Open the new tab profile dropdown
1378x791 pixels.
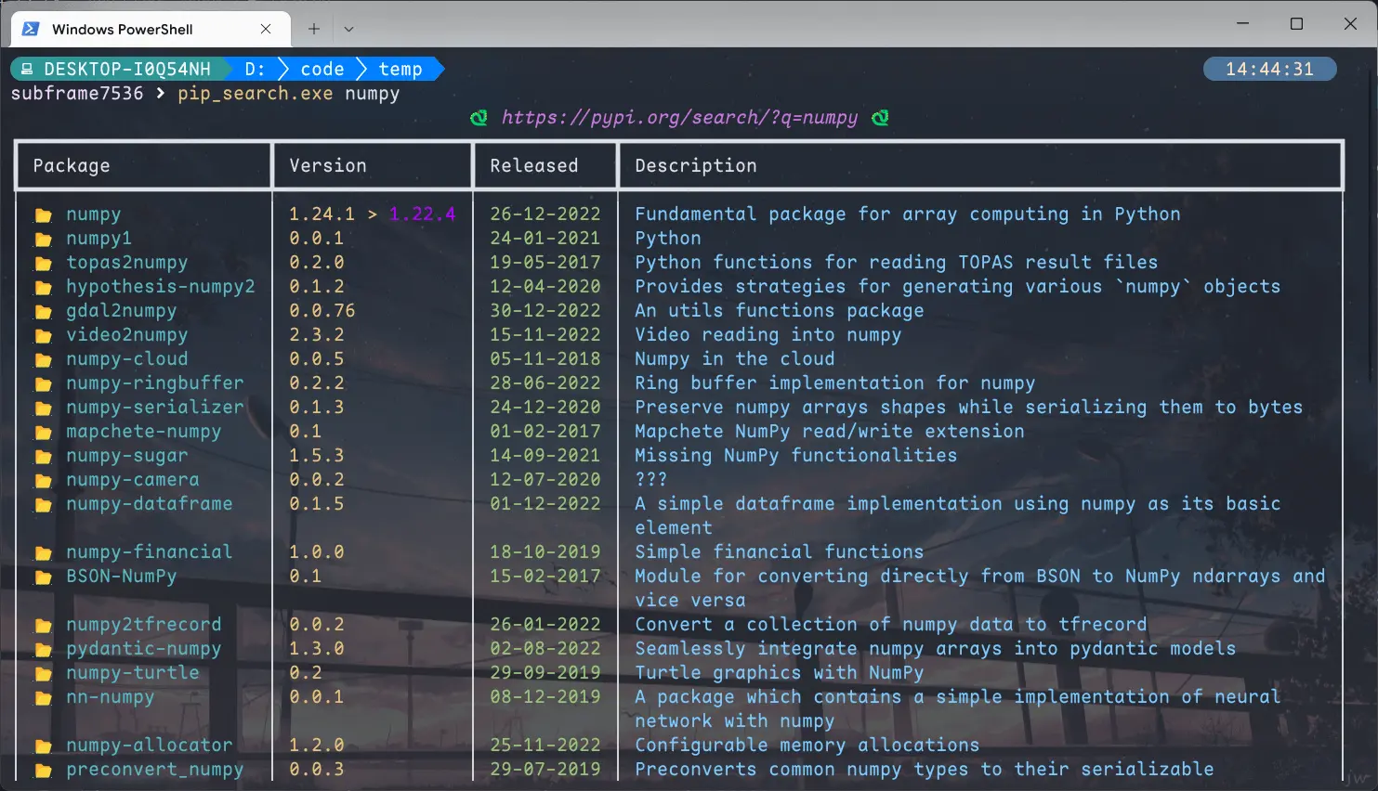click(348, 29)
